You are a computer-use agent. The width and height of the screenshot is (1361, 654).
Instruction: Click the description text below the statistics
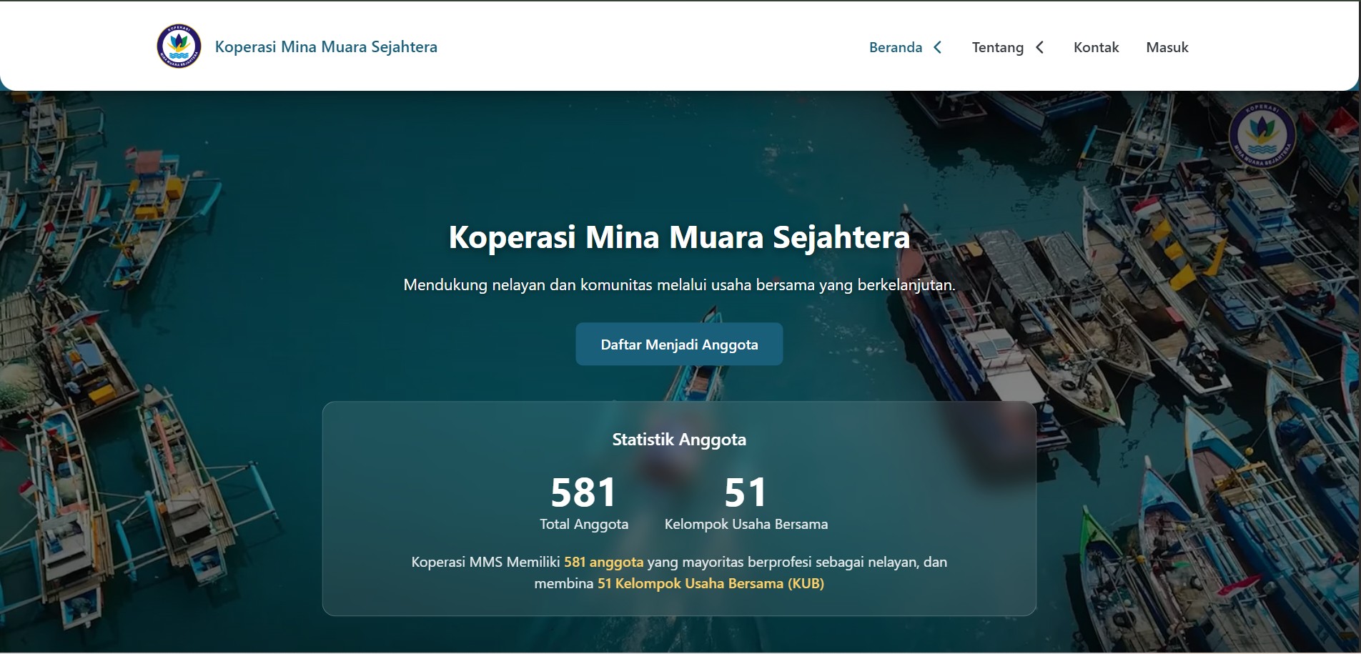point(679,572)
